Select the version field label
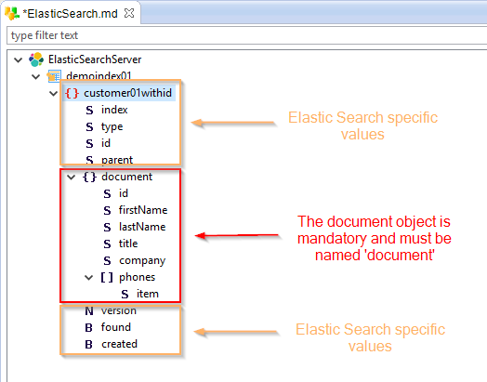 coord(119,310)
